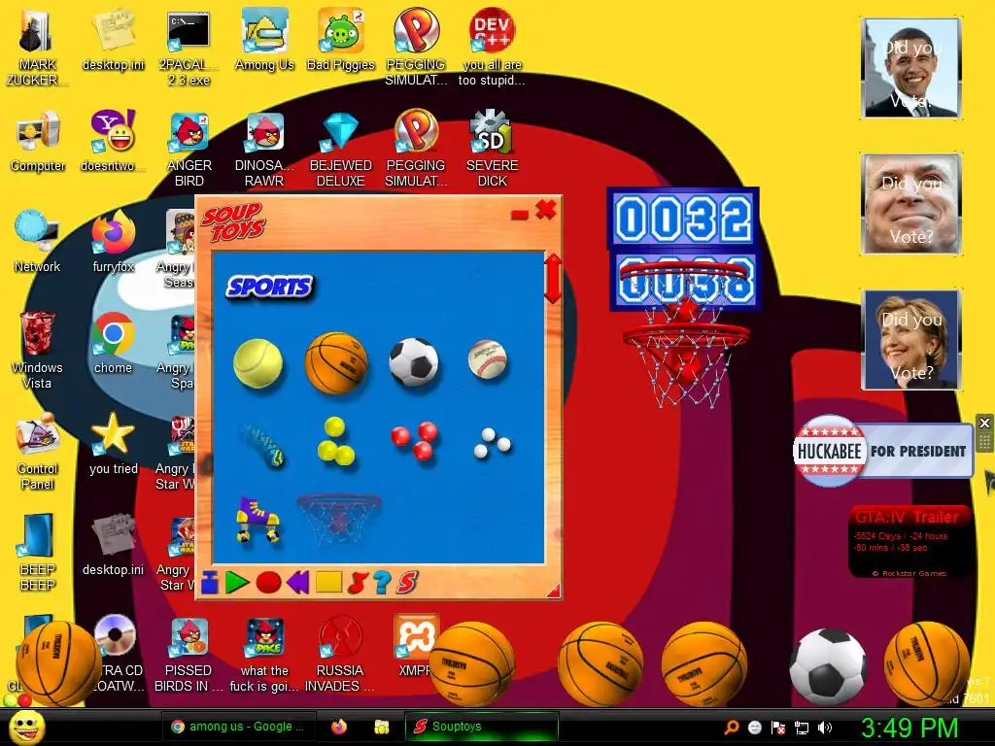The height and width of the screenshot is (746, 995).
Task: Open help via the blue question mark
Action: point(382,583)
